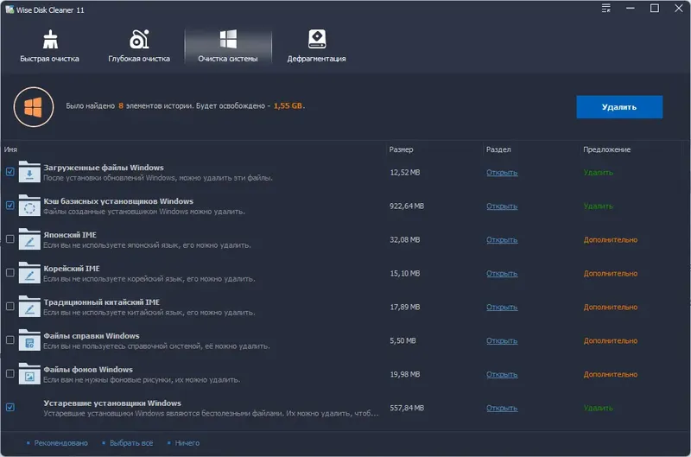691x457 pixels.
Task: Click the Windows logo system clean icon
Action: click(x=228, y=39)
